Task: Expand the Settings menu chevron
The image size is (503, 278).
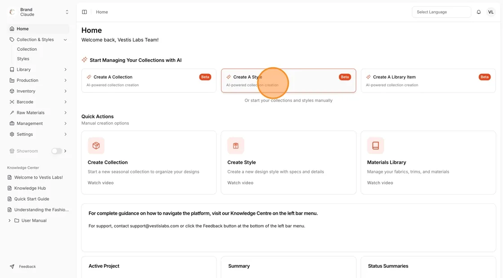Action: pos(65,134)
